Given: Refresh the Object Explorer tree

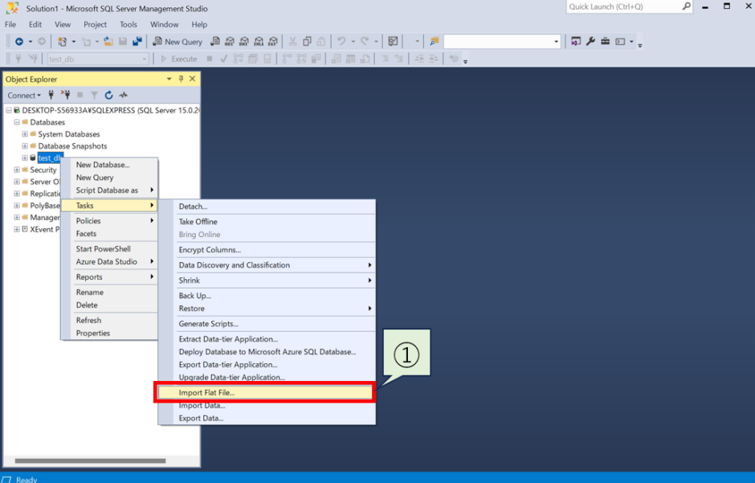Looking at the screenshot, I should [108, 95].
